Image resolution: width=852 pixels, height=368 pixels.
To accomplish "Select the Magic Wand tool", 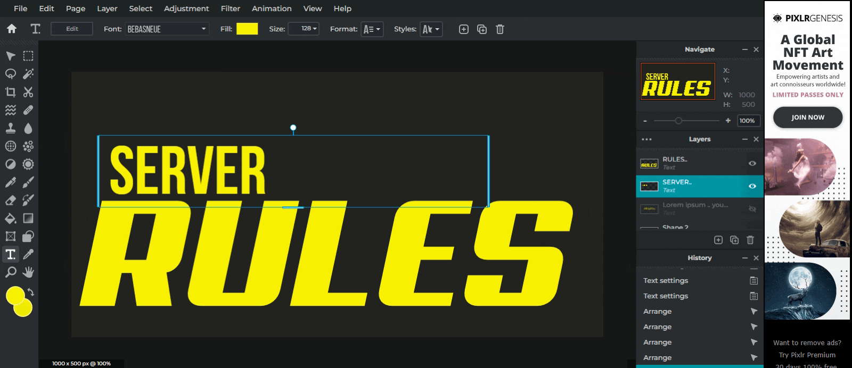I will coord(28,74).
